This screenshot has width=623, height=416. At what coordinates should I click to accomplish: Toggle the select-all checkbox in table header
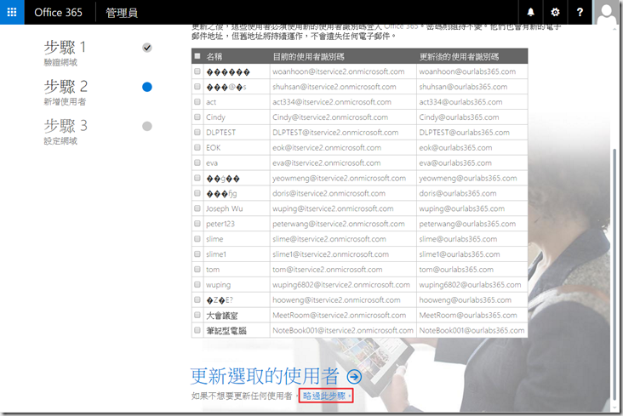(198, 56)
